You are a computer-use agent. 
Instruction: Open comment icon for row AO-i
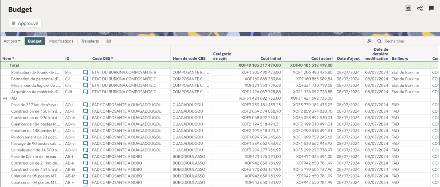pos(86,104)
